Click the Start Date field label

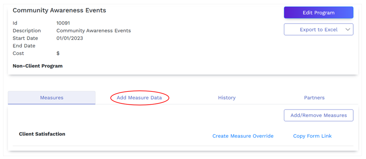(x=25, y=38)
